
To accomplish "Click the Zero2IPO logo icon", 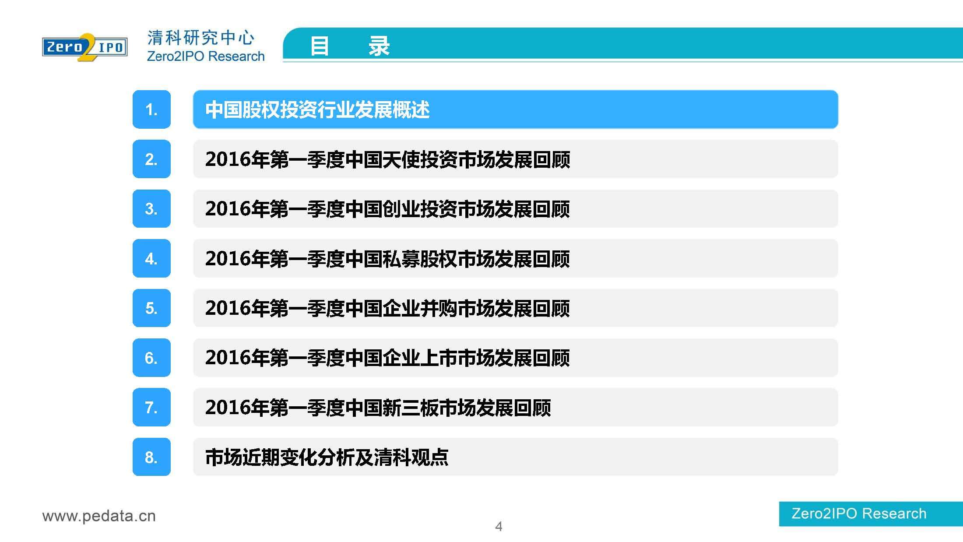I will click(84, 46).
